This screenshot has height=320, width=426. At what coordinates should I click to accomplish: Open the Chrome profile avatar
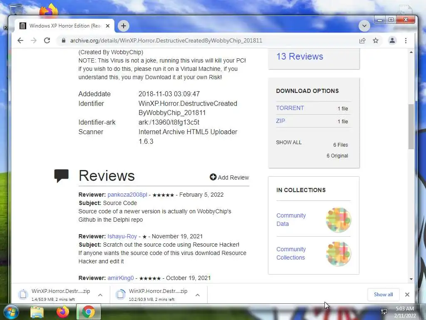(392, 40)
